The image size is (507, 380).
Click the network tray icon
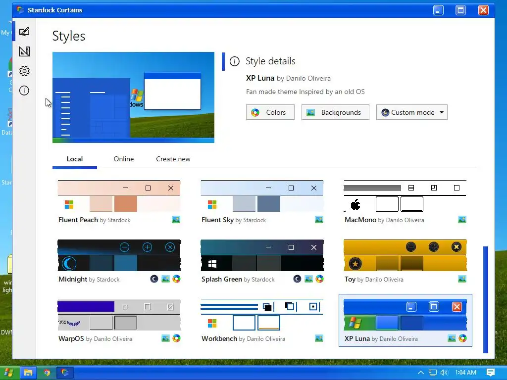coord(433,373)
